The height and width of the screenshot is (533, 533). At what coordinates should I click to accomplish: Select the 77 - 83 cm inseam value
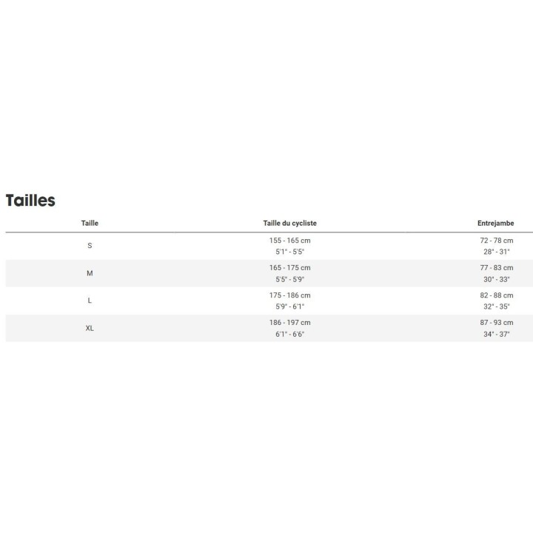tap(496, 267)
